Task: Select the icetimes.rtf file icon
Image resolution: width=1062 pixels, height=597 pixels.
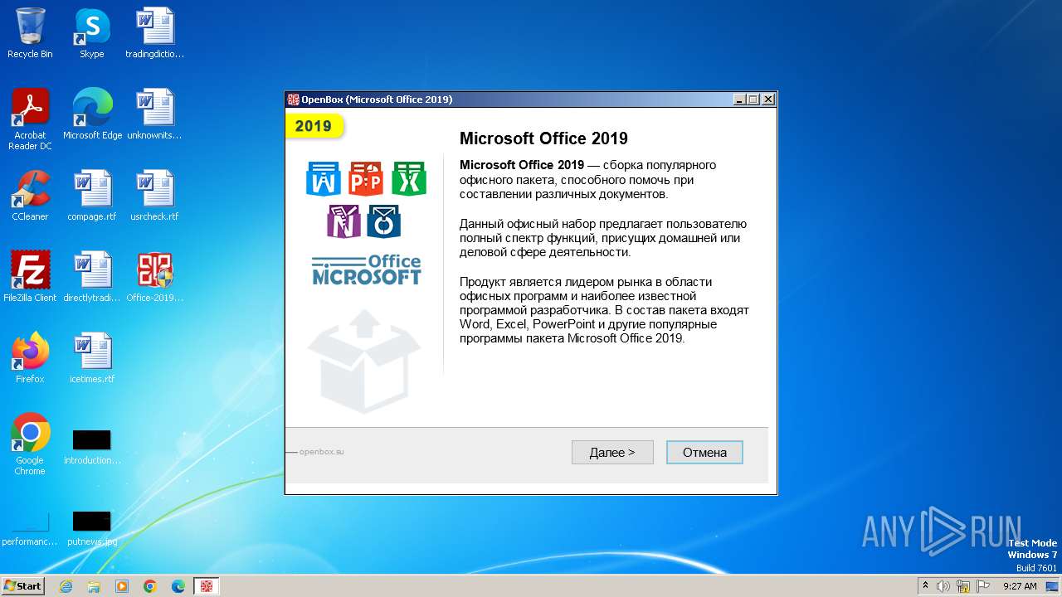Action: pyautogui.click(x=92, y=358)
